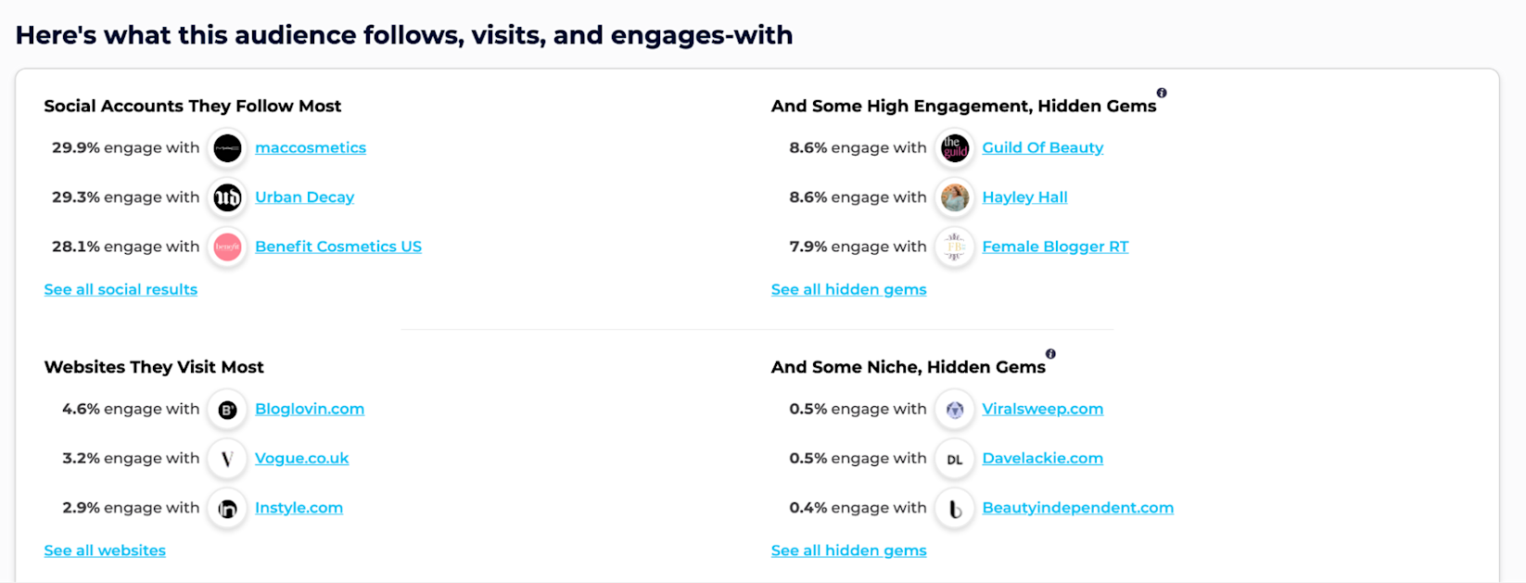Click the Guild Of Beauty logo icon
The height and width of the screenshot is (583, 1526).
click(954, 148)
